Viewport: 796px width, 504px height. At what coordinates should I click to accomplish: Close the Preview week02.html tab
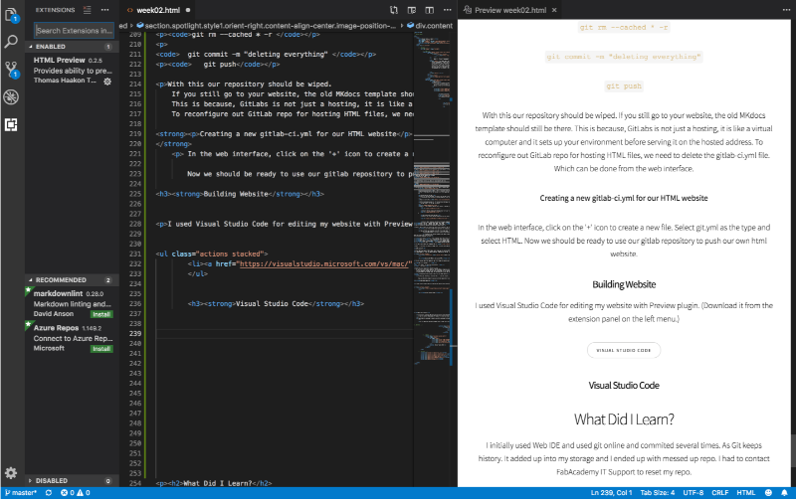554,10
